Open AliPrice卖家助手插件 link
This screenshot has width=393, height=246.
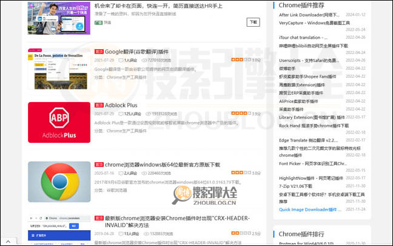coord(298,101)
